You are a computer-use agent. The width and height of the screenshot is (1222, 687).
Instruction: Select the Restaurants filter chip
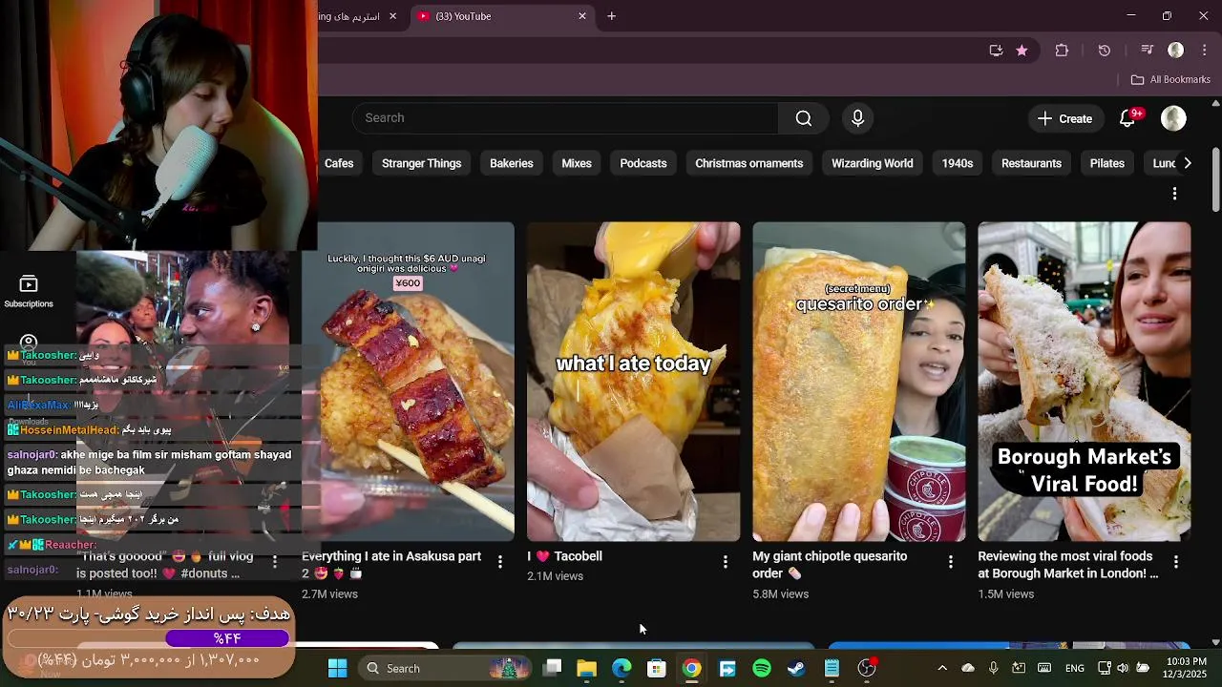(x=1031, y=163)
